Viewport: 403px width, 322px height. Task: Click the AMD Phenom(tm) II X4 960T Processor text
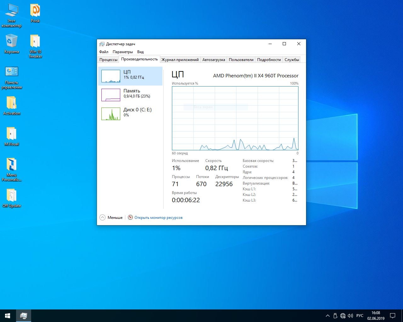coord(256,76)
